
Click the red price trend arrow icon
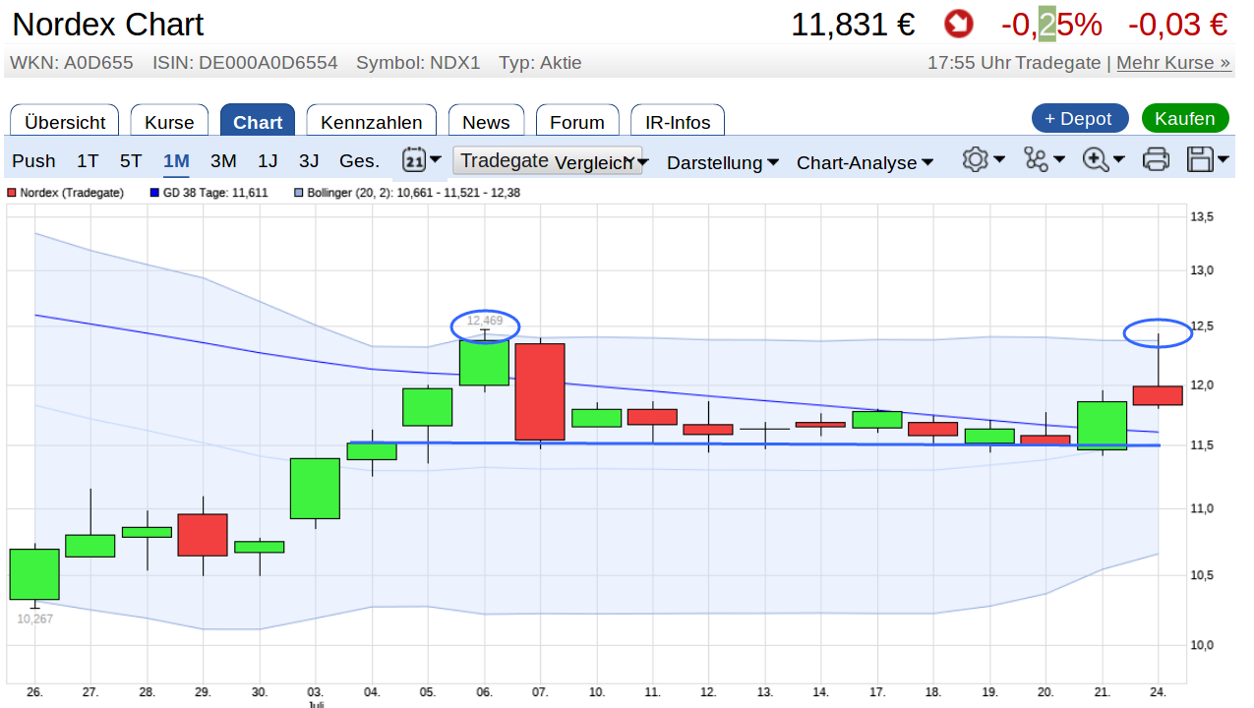click(x=957, y=24)
